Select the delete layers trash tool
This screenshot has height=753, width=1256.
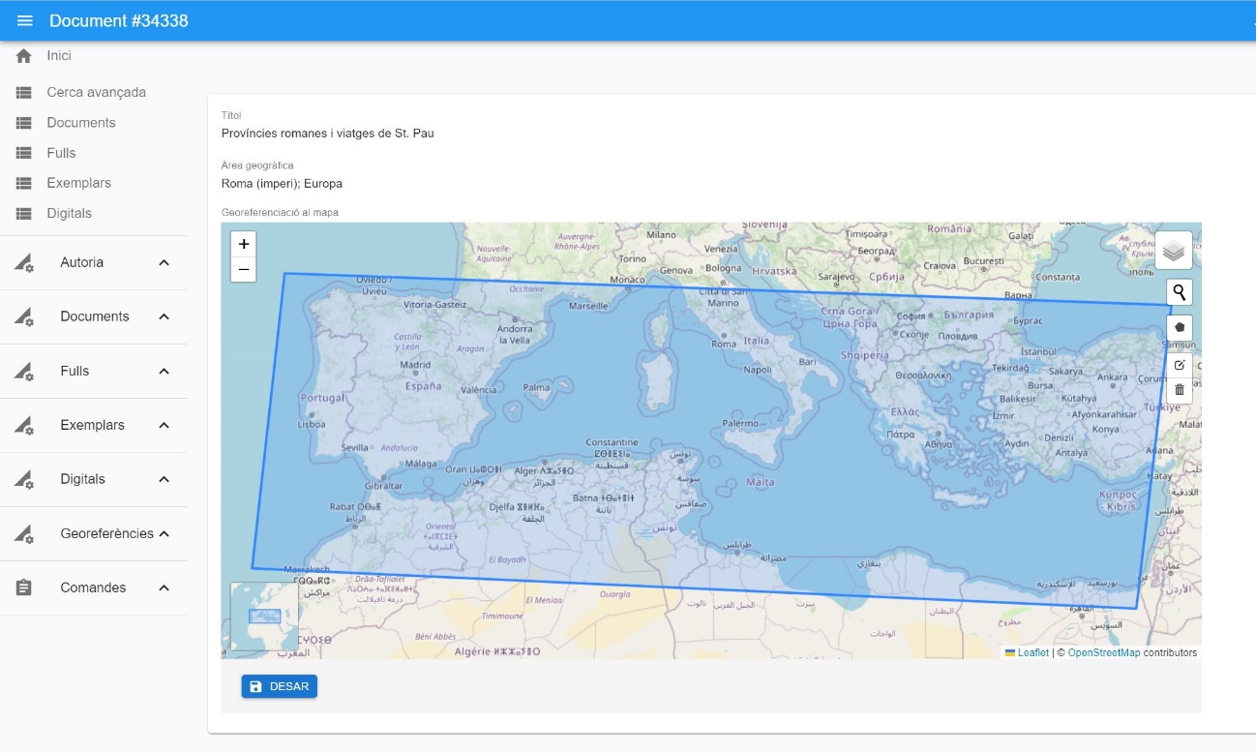1180,390
